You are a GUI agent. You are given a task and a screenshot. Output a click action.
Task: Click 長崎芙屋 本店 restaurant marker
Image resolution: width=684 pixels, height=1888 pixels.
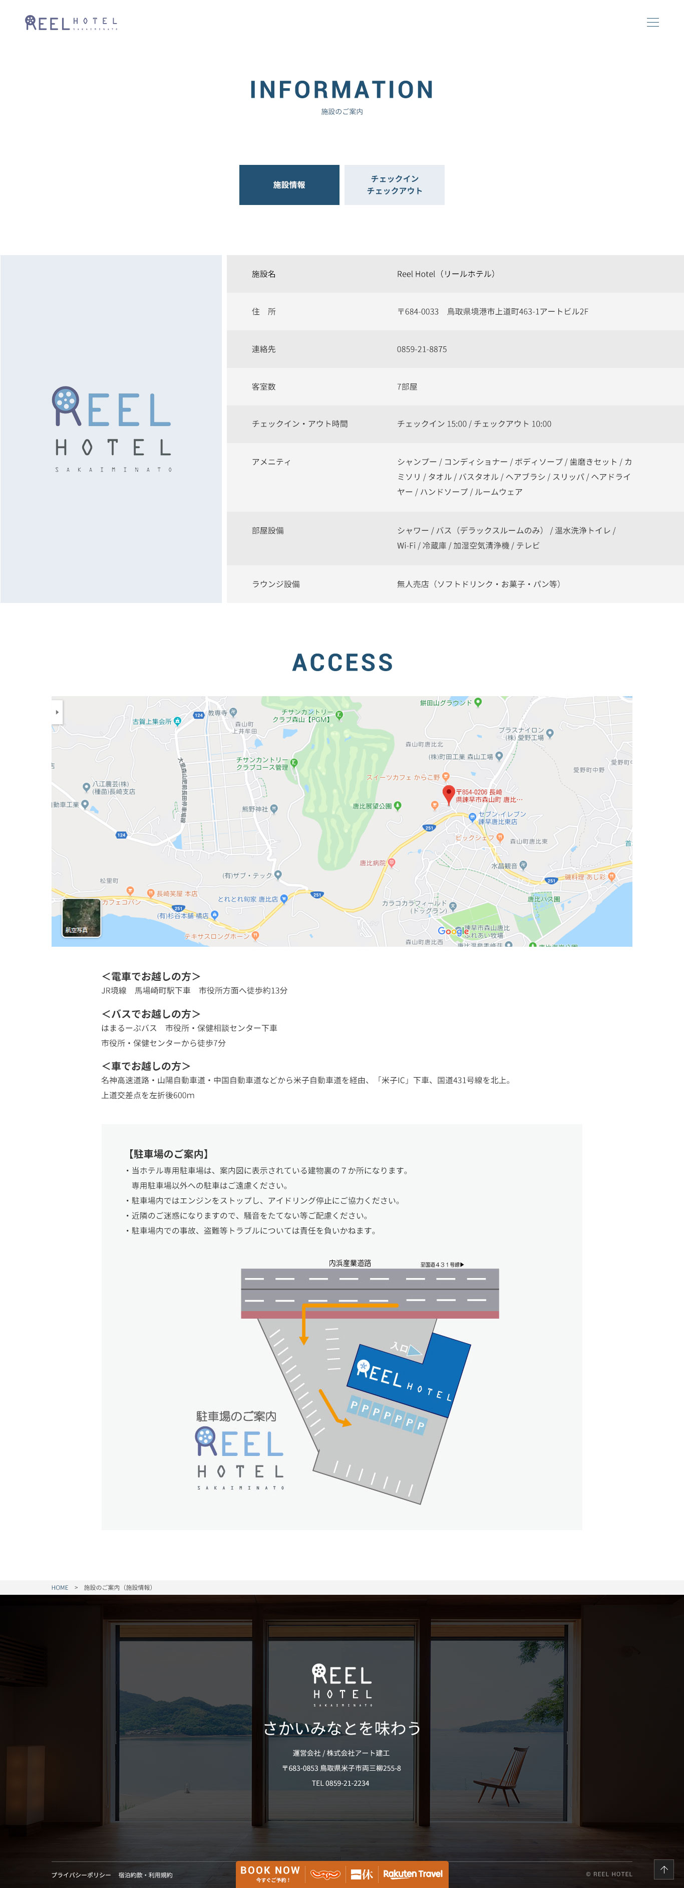point(151,894)
